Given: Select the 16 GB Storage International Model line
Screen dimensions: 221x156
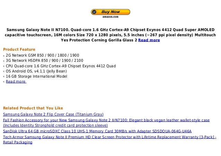Looking at the screenshot, I should (36, 76).
